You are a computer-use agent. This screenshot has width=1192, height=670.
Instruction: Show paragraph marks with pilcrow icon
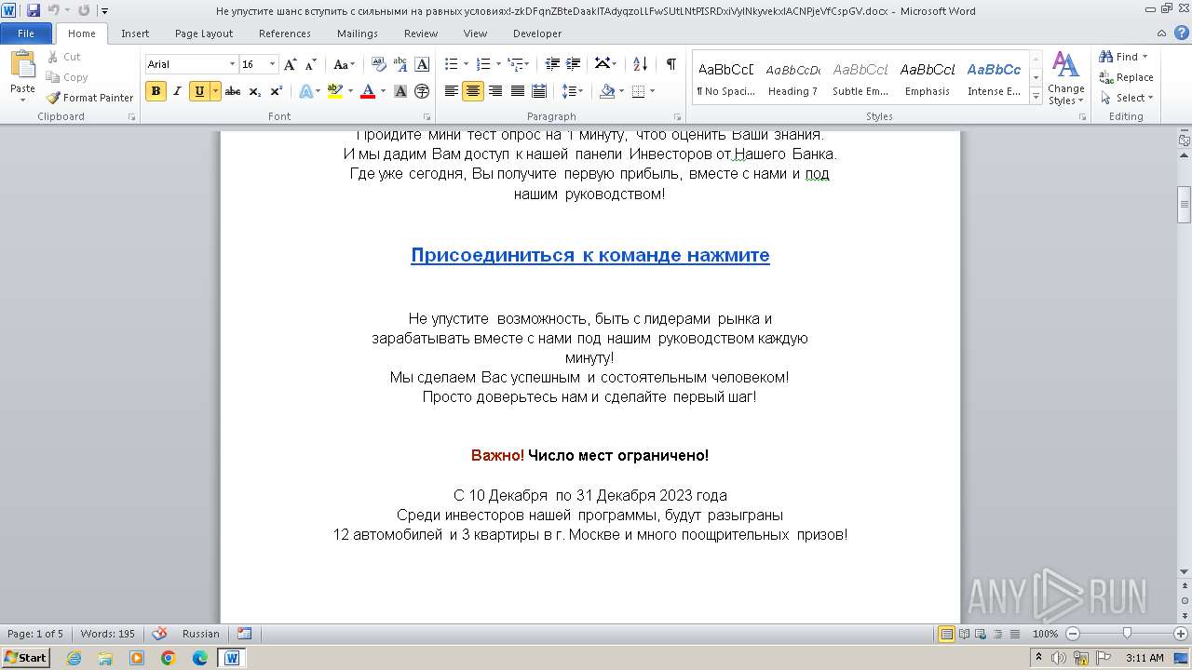click(x=670, y=64)
